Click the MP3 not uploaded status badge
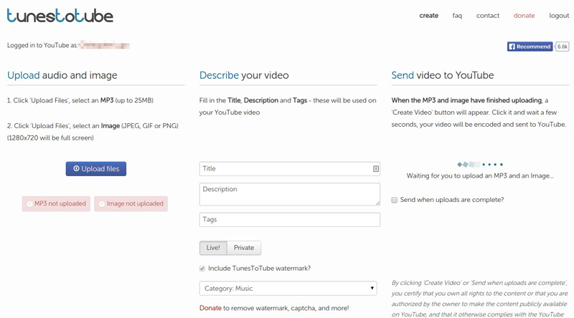The width and height of the screenshot is (574, 318). [x=56, y=203]
